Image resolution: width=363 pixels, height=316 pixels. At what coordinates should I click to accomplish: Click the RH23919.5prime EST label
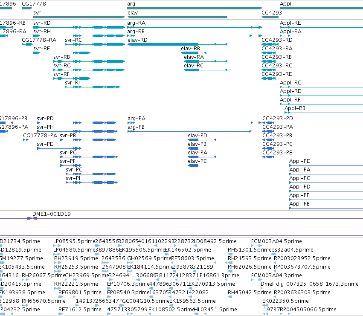tap(76, 258)
